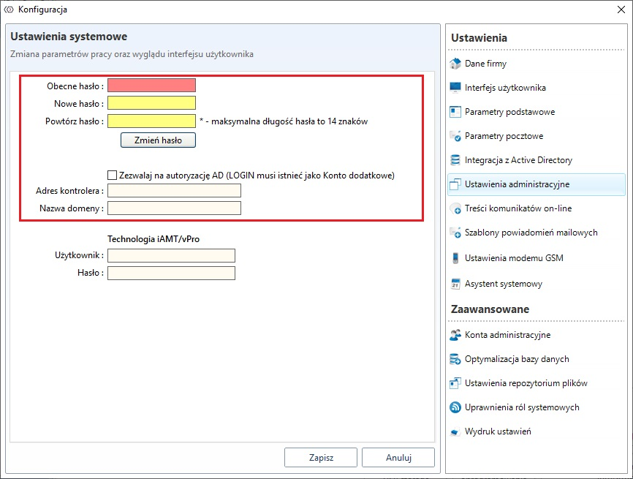Focus the Obecne hasło field
The height and width of the screenshot is (479, 633).
(151, 86)
